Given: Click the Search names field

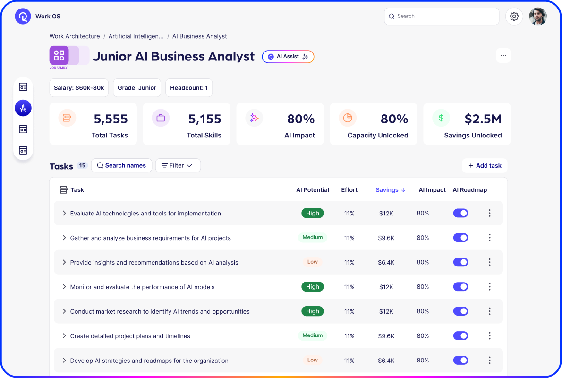Looking at the screenshot, I should tap(121, 165).
